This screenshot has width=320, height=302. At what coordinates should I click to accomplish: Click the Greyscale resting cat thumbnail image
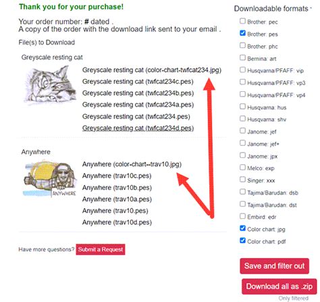coord(50,84)
